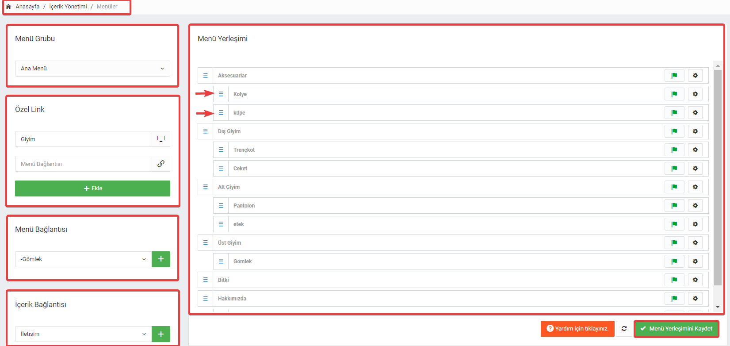Open settings gear for Bitki

point(695,280)
